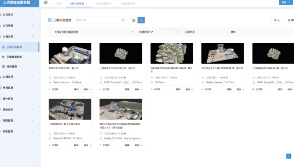Collapse the 火调云勘 sidebar section
294x167 pixels.
pyautogui.click(x=32, y=36)
